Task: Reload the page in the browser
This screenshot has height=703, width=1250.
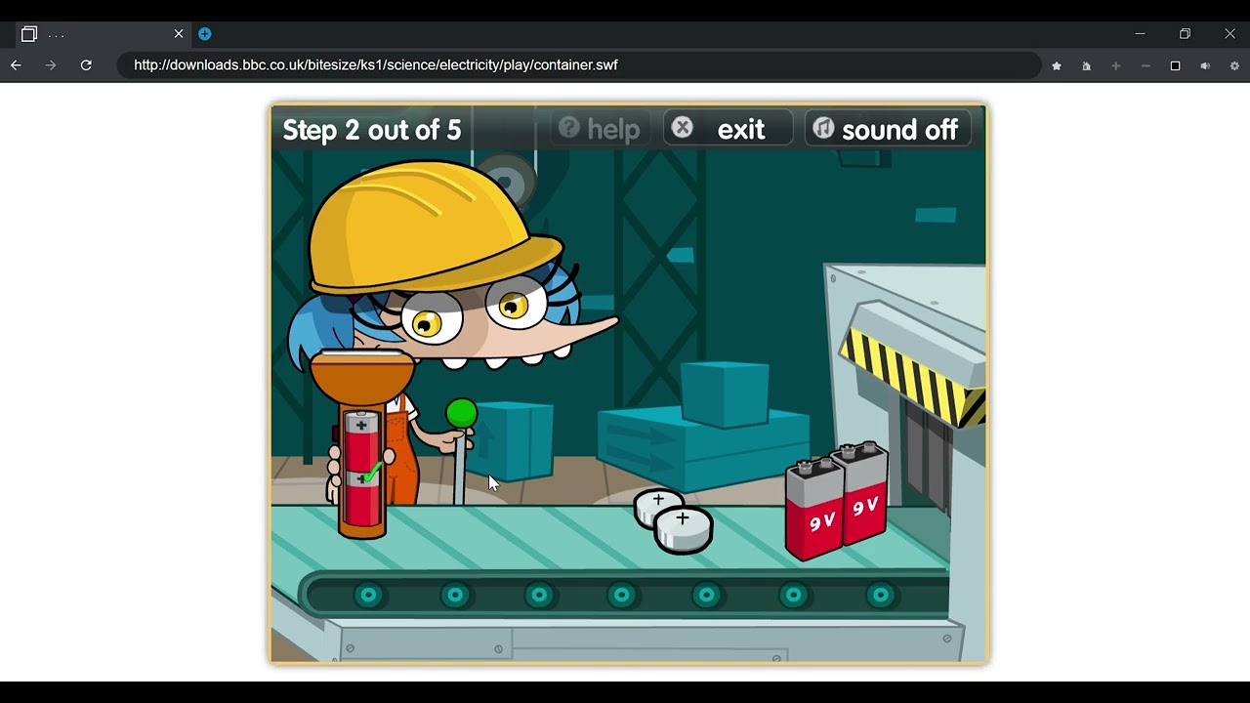Action: pyautogui.click(x=86, y=65)
